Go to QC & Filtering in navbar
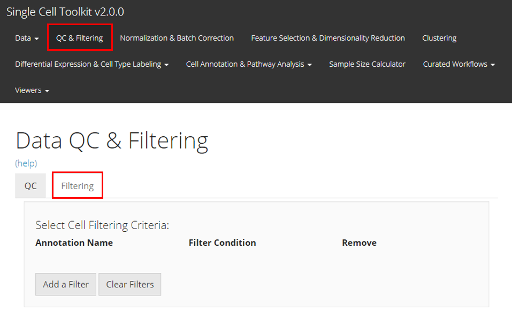Image resolution: width=512 pixels, height=320 pixels. click(x=79, y=38)
